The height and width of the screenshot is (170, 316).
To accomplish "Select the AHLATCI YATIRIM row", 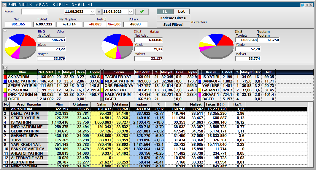I will [x=155, y=153].
